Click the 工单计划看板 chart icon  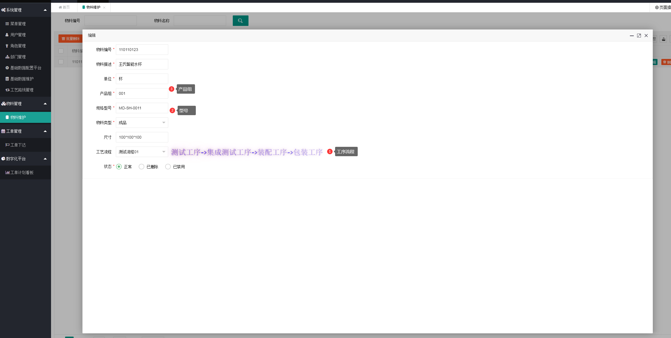[x=7, y=172]
